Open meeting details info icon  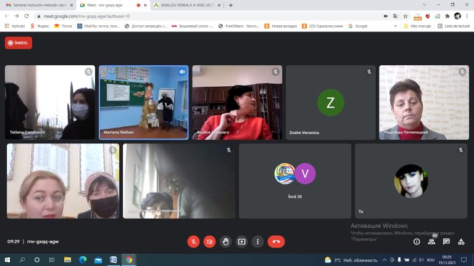pyautogui.click(x=417, y=241)
